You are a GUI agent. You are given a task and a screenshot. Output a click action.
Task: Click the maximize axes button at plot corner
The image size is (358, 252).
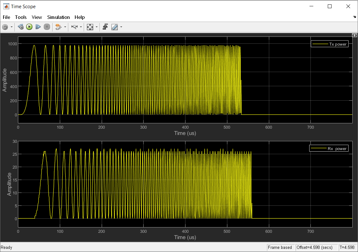click(354, 35)
